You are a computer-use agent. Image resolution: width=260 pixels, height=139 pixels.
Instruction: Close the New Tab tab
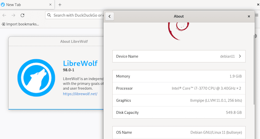pos(51,5)
